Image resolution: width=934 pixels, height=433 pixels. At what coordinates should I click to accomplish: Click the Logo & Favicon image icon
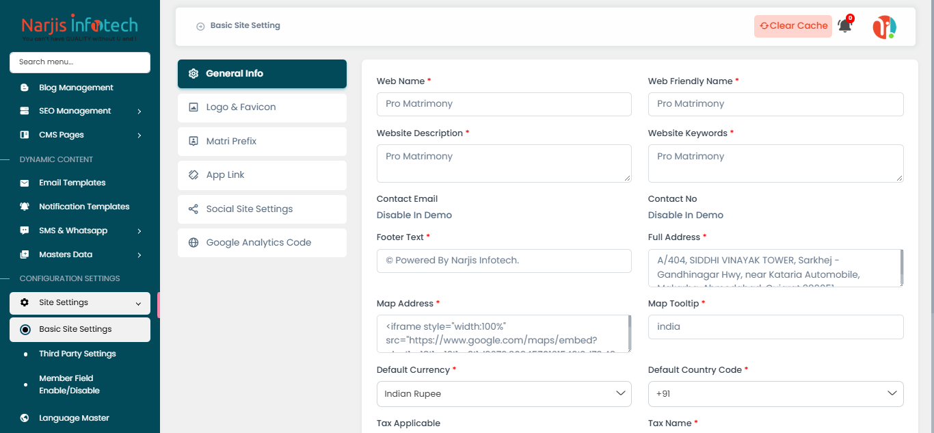click(x=194, y=107)
